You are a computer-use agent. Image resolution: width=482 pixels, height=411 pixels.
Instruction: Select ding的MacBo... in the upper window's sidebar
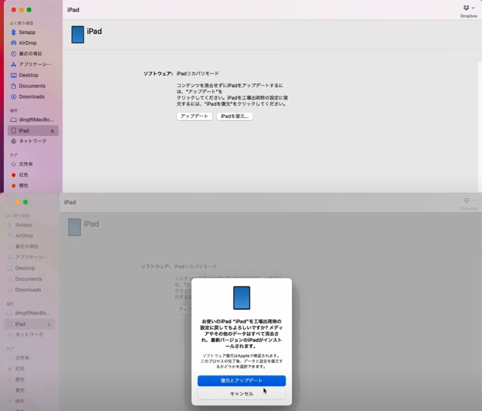click(x=32, y=119)
